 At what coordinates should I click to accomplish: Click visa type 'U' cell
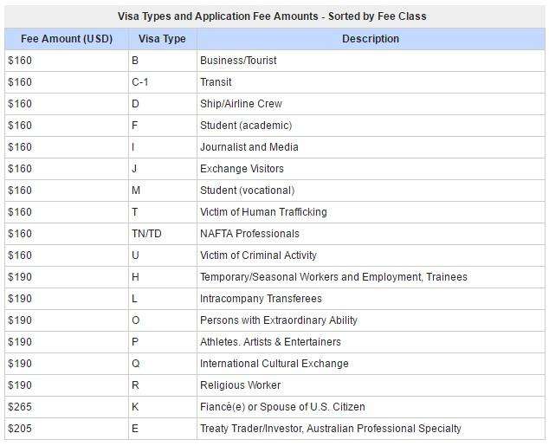point(163,255)
